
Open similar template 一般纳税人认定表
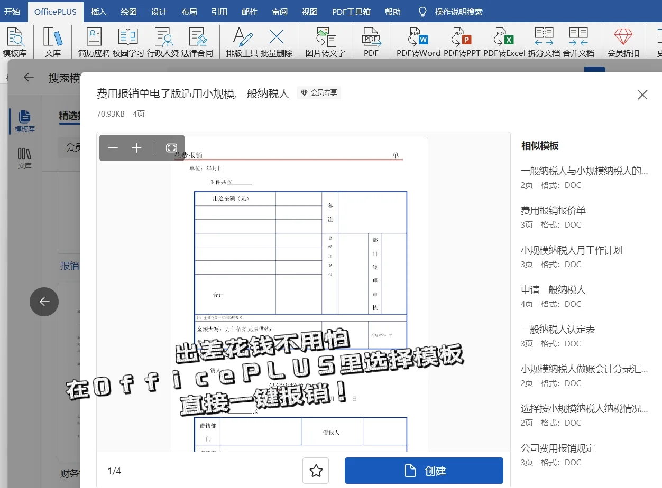tap(558, 330)
